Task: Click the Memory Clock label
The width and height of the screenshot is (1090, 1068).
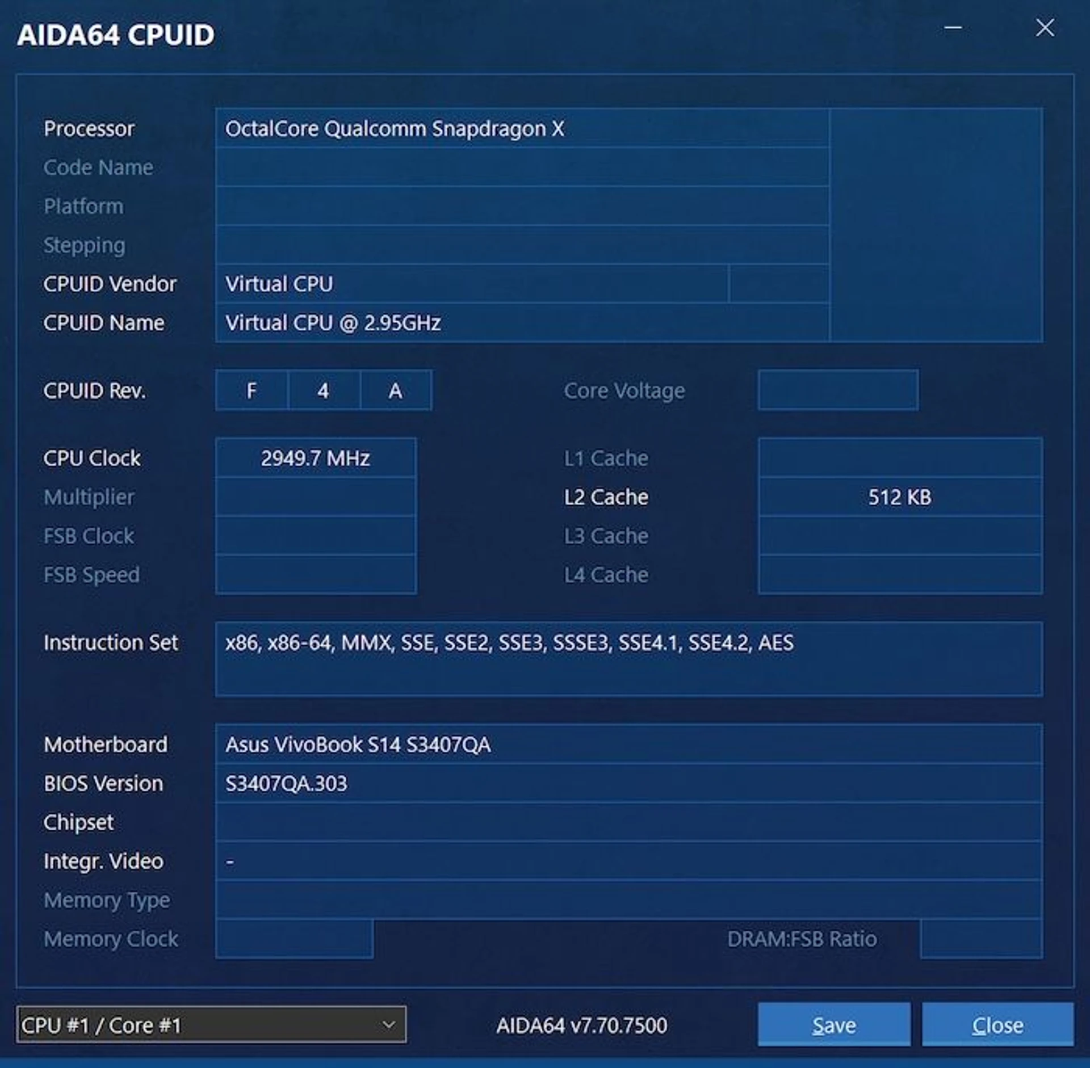Action: click(x=111, y=939)
